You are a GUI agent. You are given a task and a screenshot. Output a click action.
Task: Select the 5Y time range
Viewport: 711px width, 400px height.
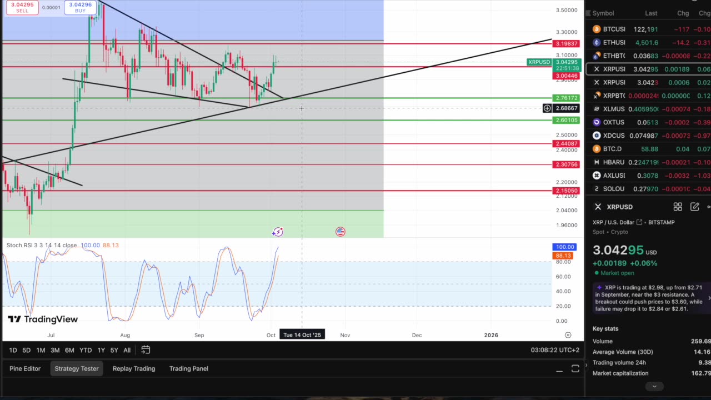(x=114, y=350)
